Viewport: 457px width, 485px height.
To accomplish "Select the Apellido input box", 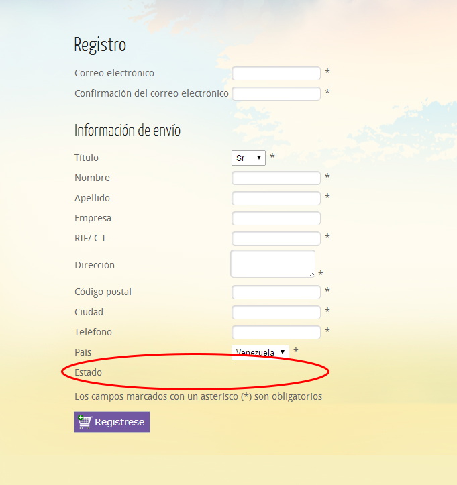I will [276, 199].
